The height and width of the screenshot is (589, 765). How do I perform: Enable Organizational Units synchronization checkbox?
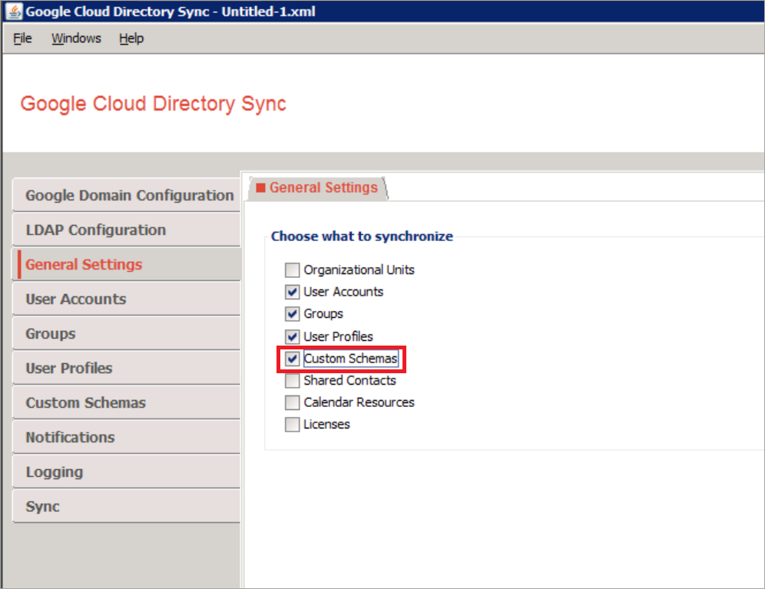pos(292,270)
